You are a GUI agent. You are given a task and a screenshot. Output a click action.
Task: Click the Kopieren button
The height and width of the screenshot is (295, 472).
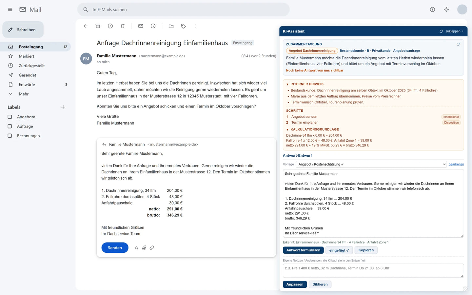366,250
